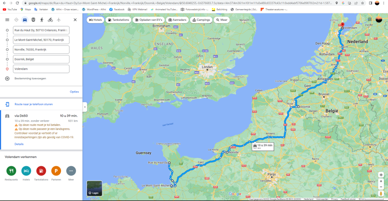The width and height of the screenshot is (388, 201).
Task: Collapse the side panel with the arrow
Action: (85, 107)
